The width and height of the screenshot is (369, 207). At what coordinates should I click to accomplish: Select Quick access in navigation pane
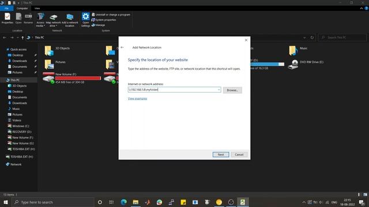[18, 49]
